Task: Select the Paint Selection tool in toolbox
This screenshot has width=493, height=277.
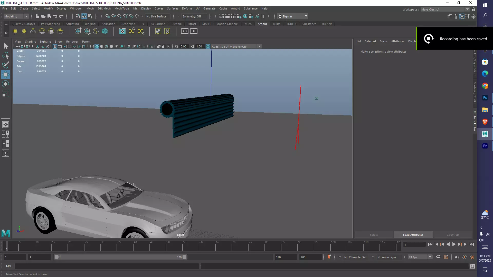Action: click(6, 65)
